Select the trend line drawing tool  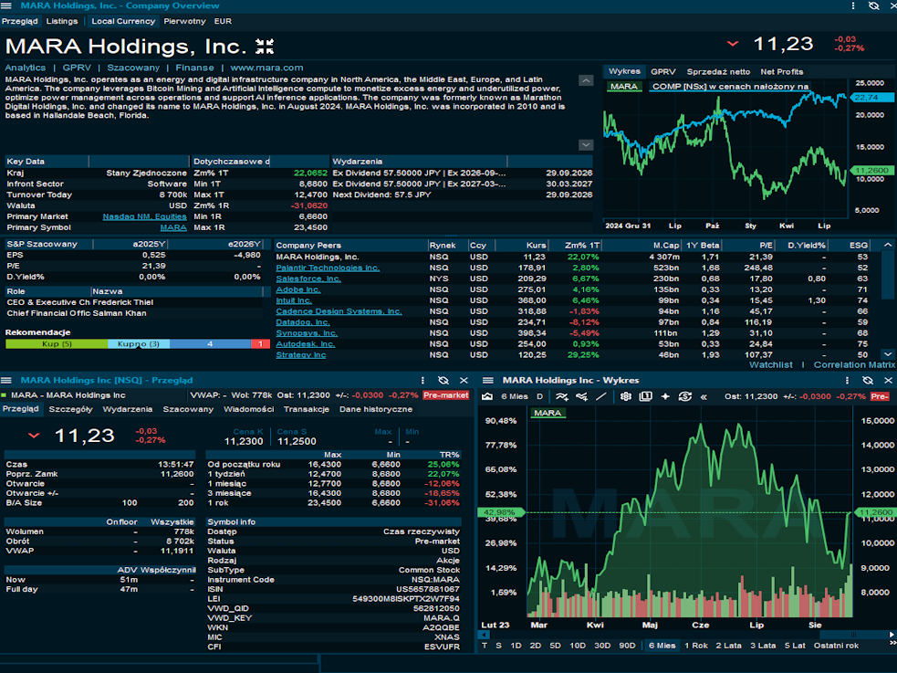tap(600, 396)
